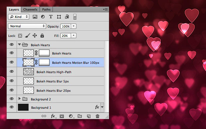Filter for smart objects icon
The image size is (206, 129).
coord(67,17)
